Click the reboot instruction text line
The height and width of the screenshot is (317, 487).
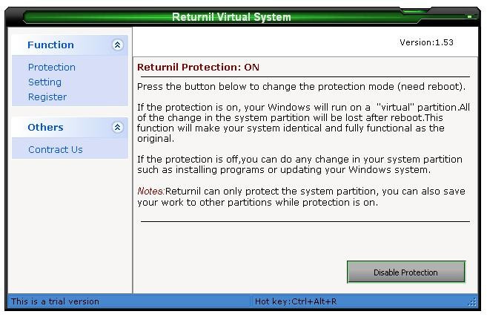click(x=301, y=86)
